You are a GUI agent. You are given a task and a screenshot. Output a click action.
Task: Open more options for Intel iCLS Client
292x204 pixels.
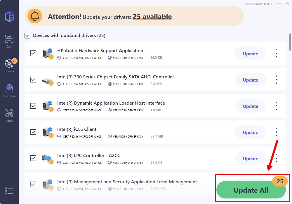click(x=276, y=132)
